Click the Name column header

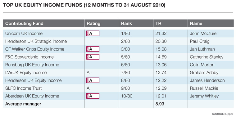(196, 24)
